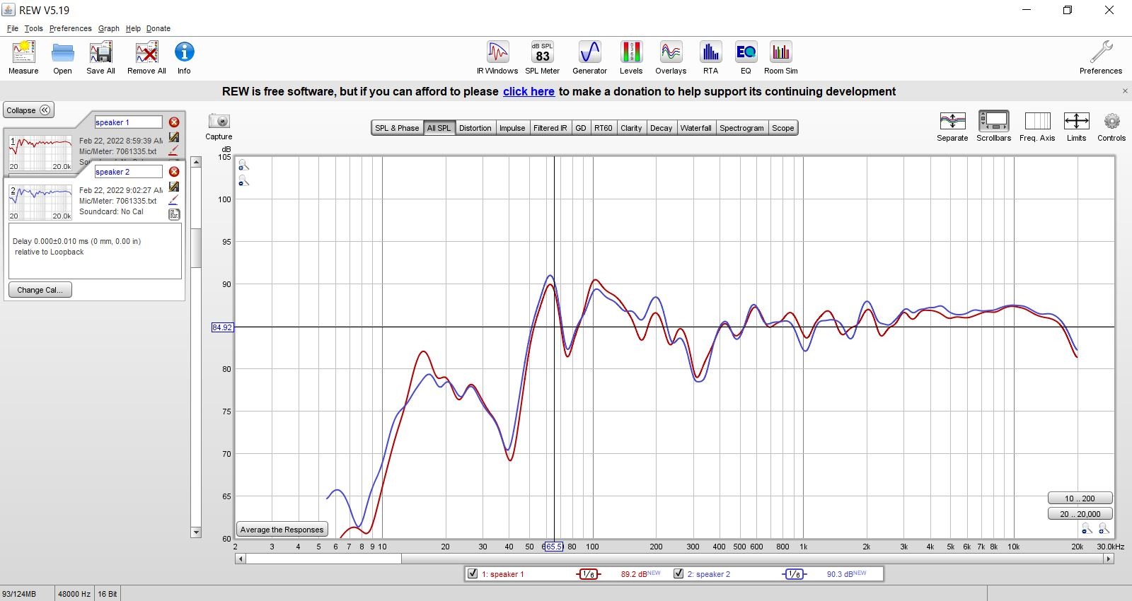Remove the speaker 2 measurement
Image resolution: width=1132 pixels, height=601 pixels.
click(x=174, y=172)
